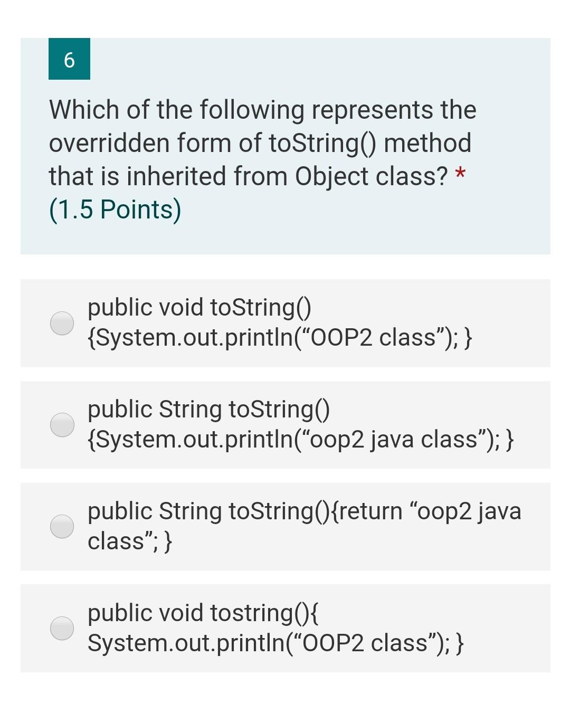Select radio for toString() returning "oop2 java class"
Viewport: 570px width, 713px height.
tap(62, 526)
